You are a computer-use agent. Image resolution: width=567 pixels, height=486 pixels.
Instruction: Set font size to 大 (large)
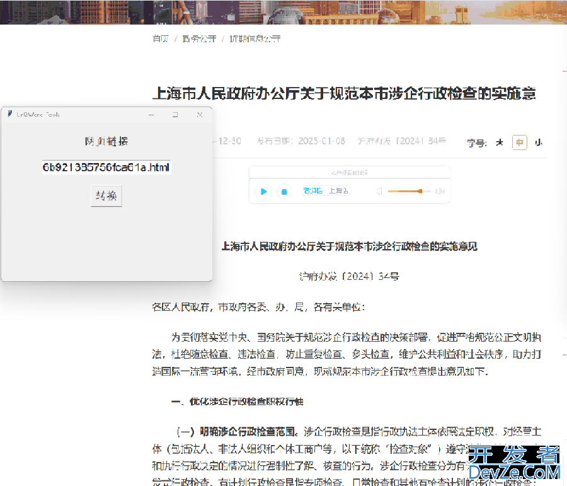pos(500,143)
